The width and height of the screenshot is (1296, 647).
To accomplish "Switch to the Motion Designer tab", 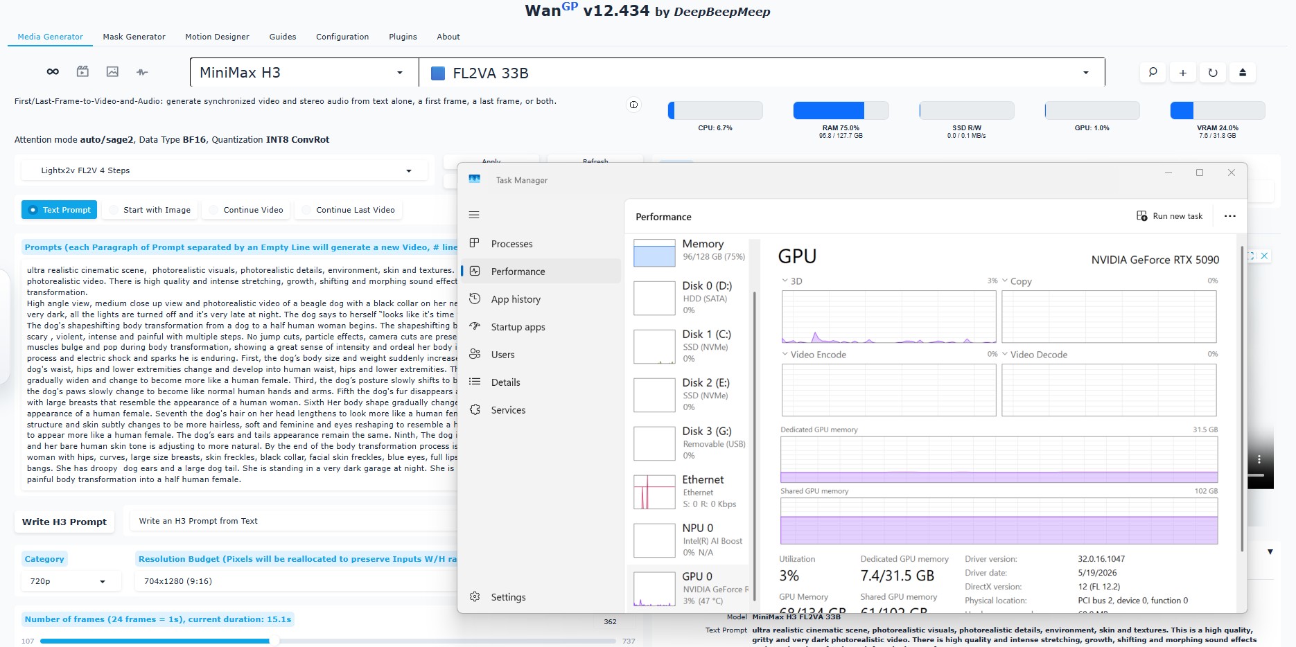I will (217, 37).
